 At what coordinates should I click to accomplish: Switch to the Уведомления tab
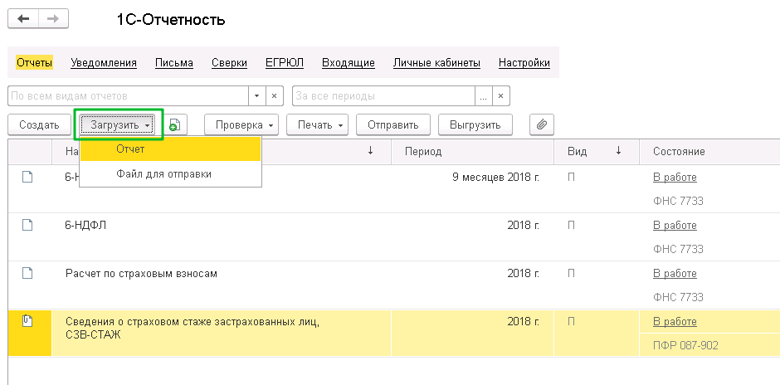tap(104, 63)
